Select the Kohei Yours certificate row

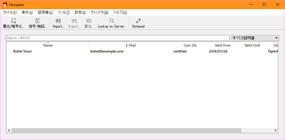142,51
